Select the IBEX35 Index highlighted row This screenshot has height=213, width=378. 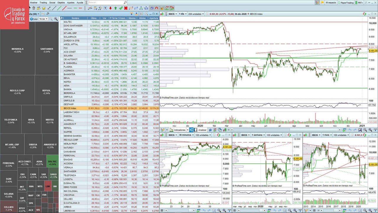(x=109, y=109)
